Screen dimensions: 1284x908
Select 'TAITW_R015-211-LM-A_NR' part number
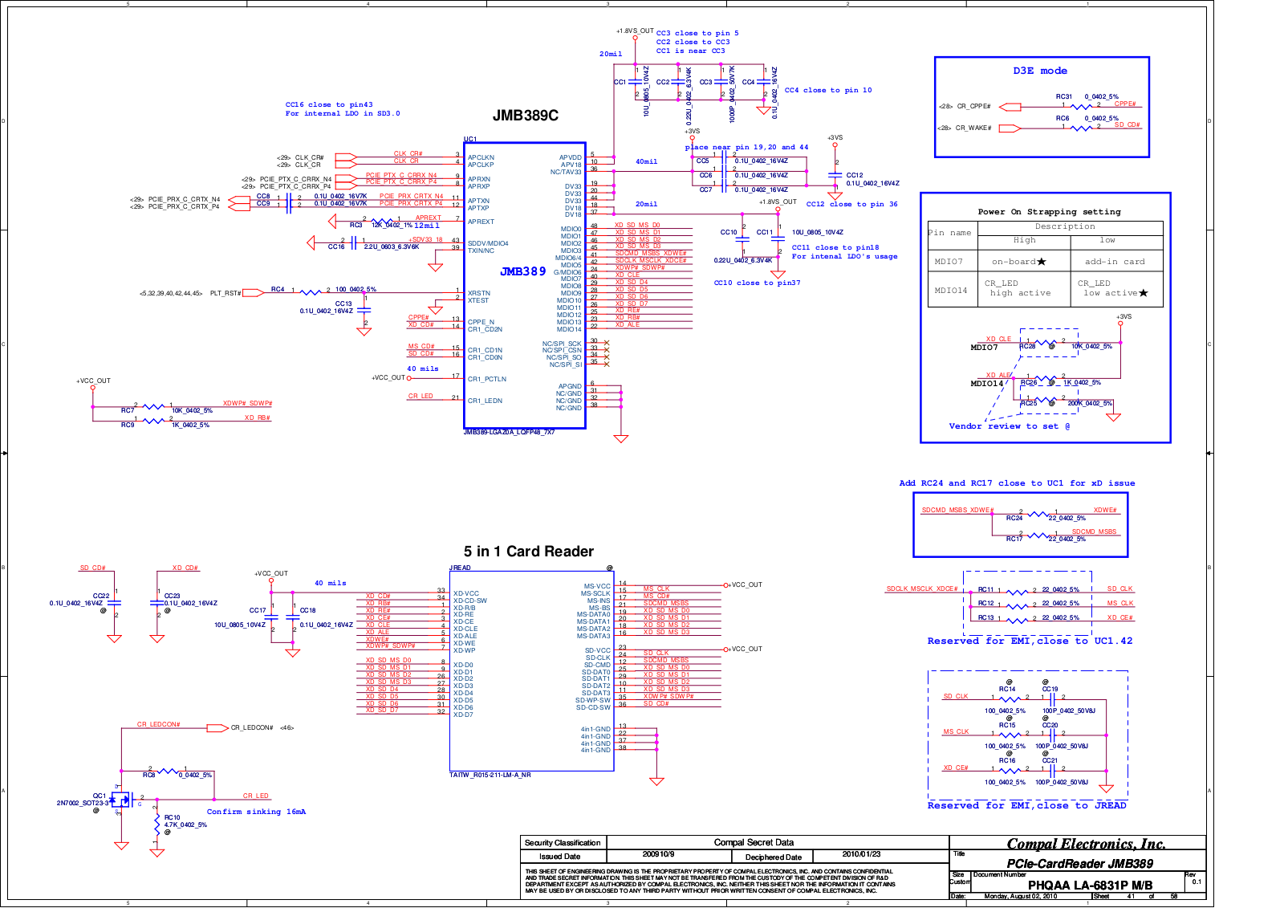click(x=490, y=775)
